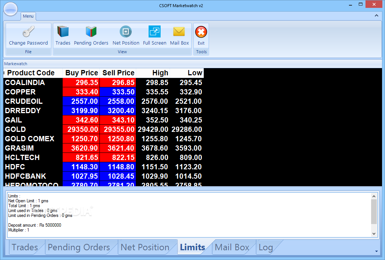Open the Log bottom tab
Image resolution: width=385 pixels, height=260 pixels.
pos(266,247)
